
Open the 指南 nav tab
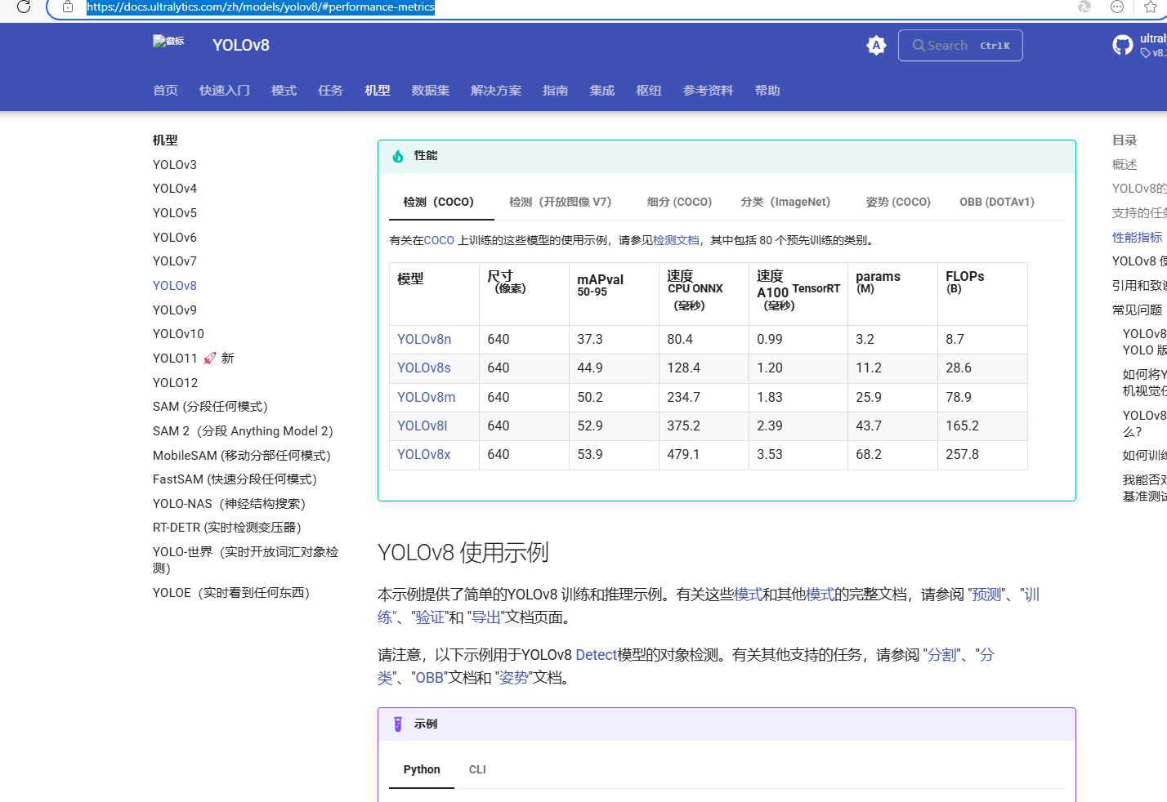click(x=555, y=91)
